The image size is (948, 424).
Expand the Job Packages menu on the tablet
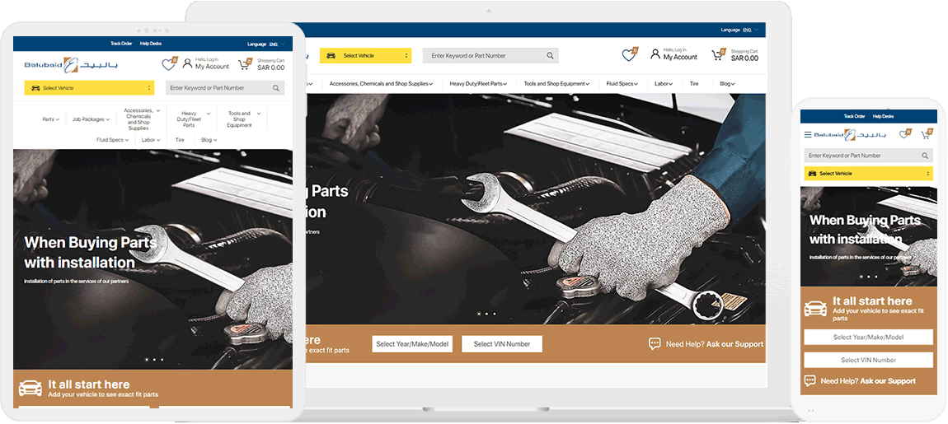tap(91, 119)
